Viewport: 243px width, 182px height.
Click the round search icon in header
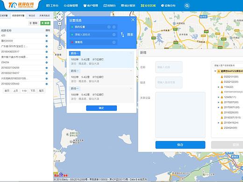tap(187, 6)
